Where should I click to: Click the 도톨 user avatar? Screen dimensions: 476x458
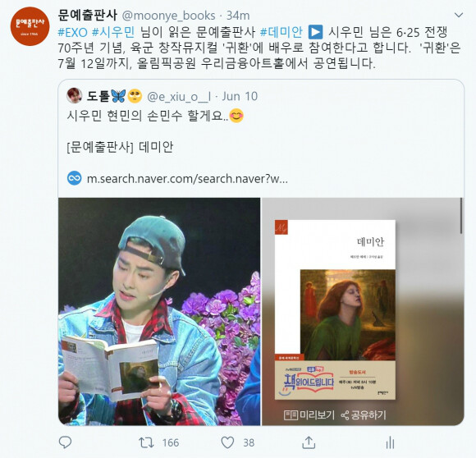pyautogui.click(x=75, y=95)
